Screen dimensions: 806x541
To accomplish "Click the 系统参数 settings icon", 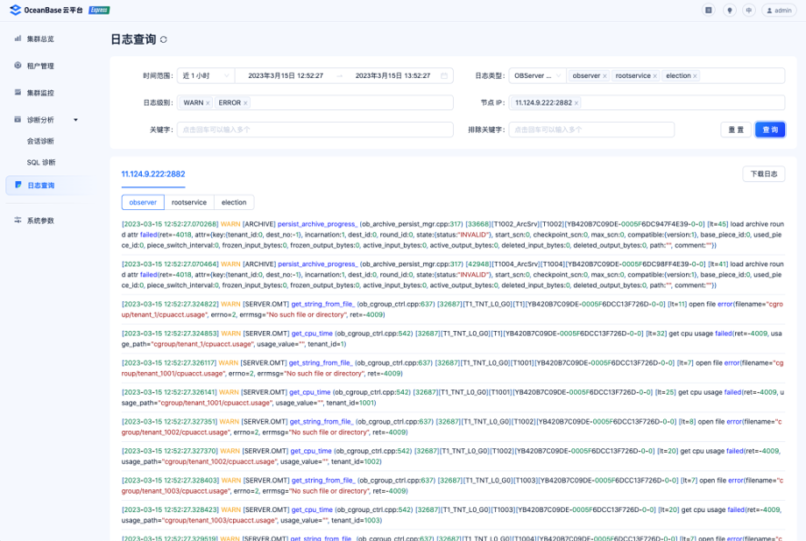I will pos(18,220).
